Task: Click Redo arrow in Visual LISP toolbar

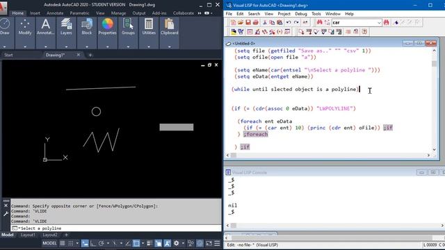Action: pyautogui.click(x=296, y=22)
